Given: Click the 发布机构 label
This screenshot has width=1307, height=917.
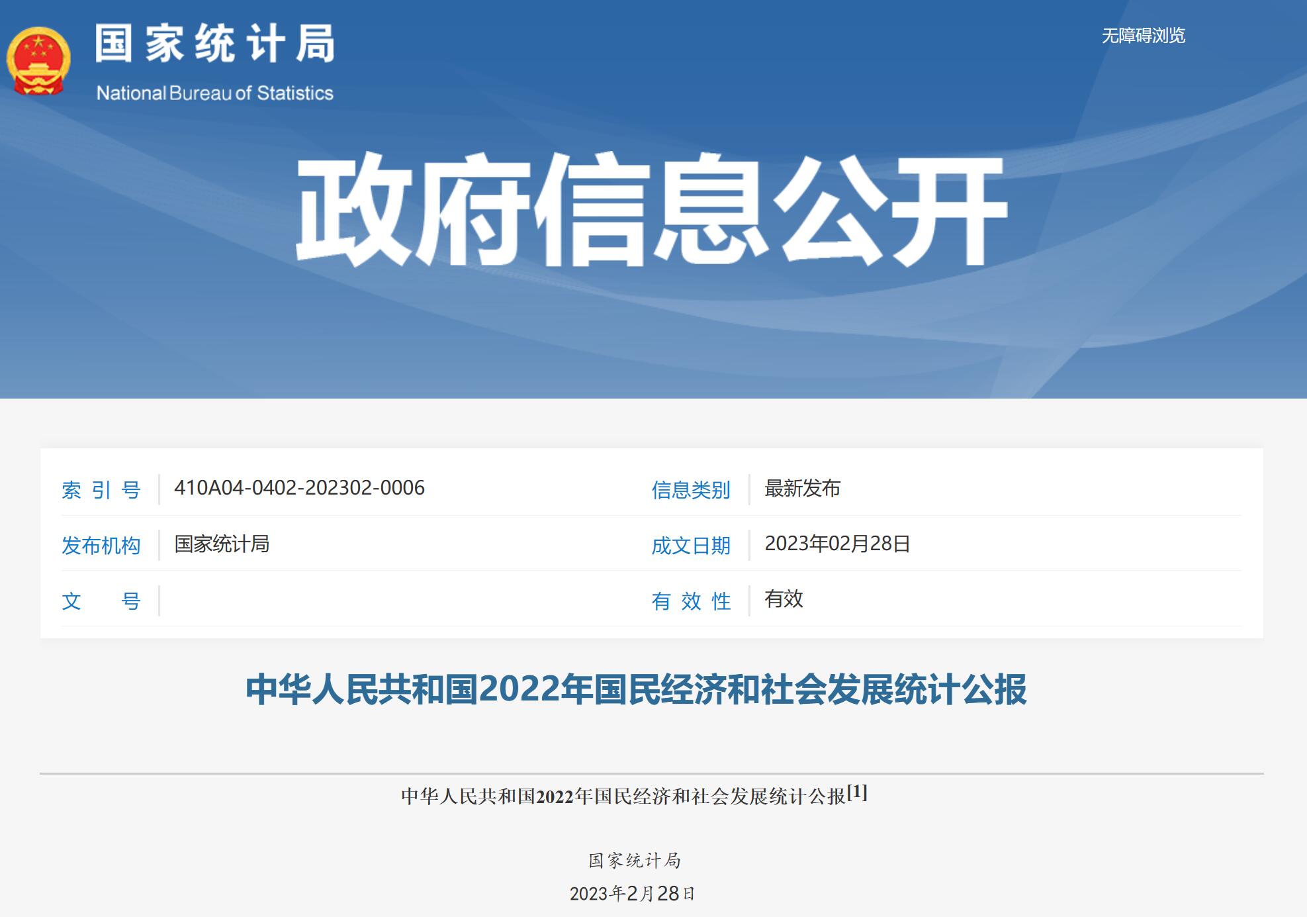Looking at the screenshot, I should 101,546.
